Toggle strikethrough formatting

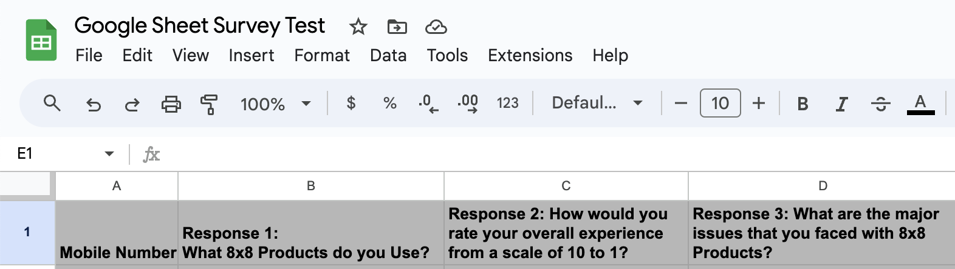coord(880,104)
